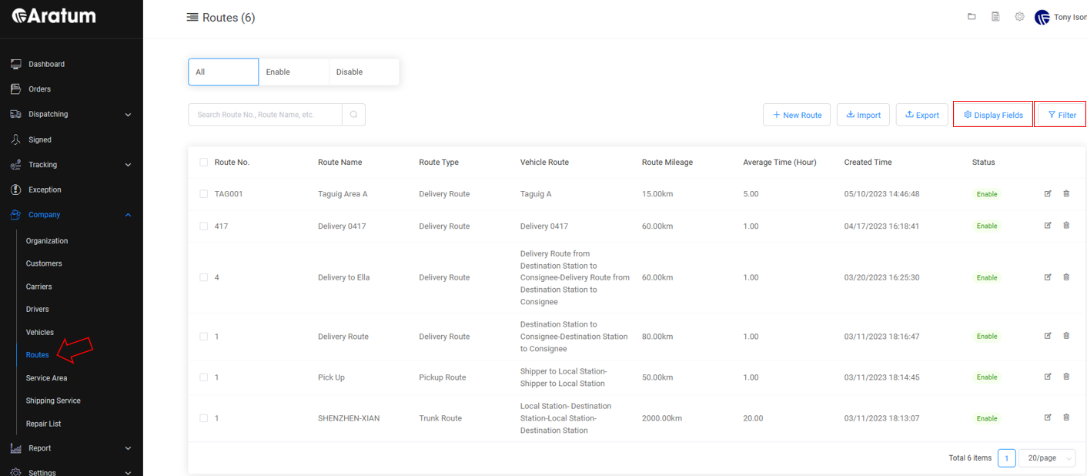The height and width of the screenshot is (476, 1087).
Task: Check the TAG001 row checkbox
Action: (203, 194)
